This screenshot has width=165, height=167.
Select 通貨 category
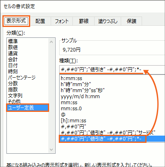click(13, 54)
